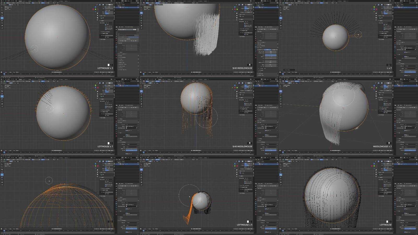Toggle camera view icon in LEFTMOUSE x 7 view

coord(97,96)
